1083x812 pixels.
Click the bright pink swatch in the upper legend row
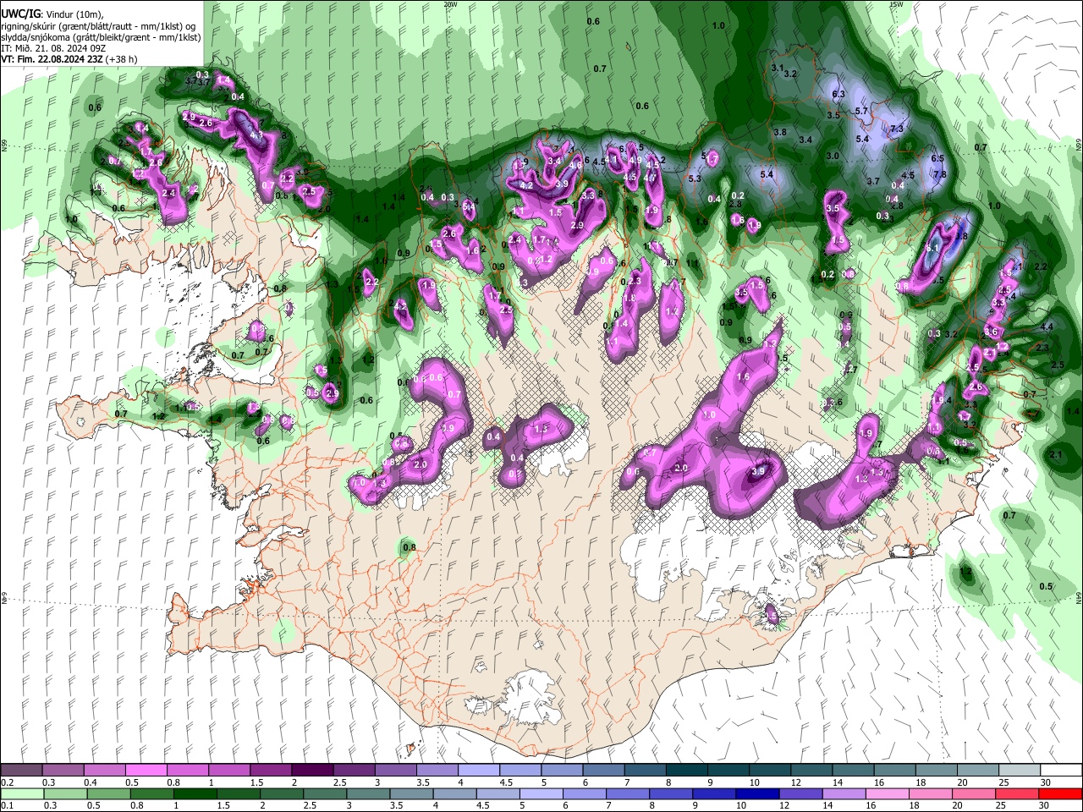(x=146, y=771)
